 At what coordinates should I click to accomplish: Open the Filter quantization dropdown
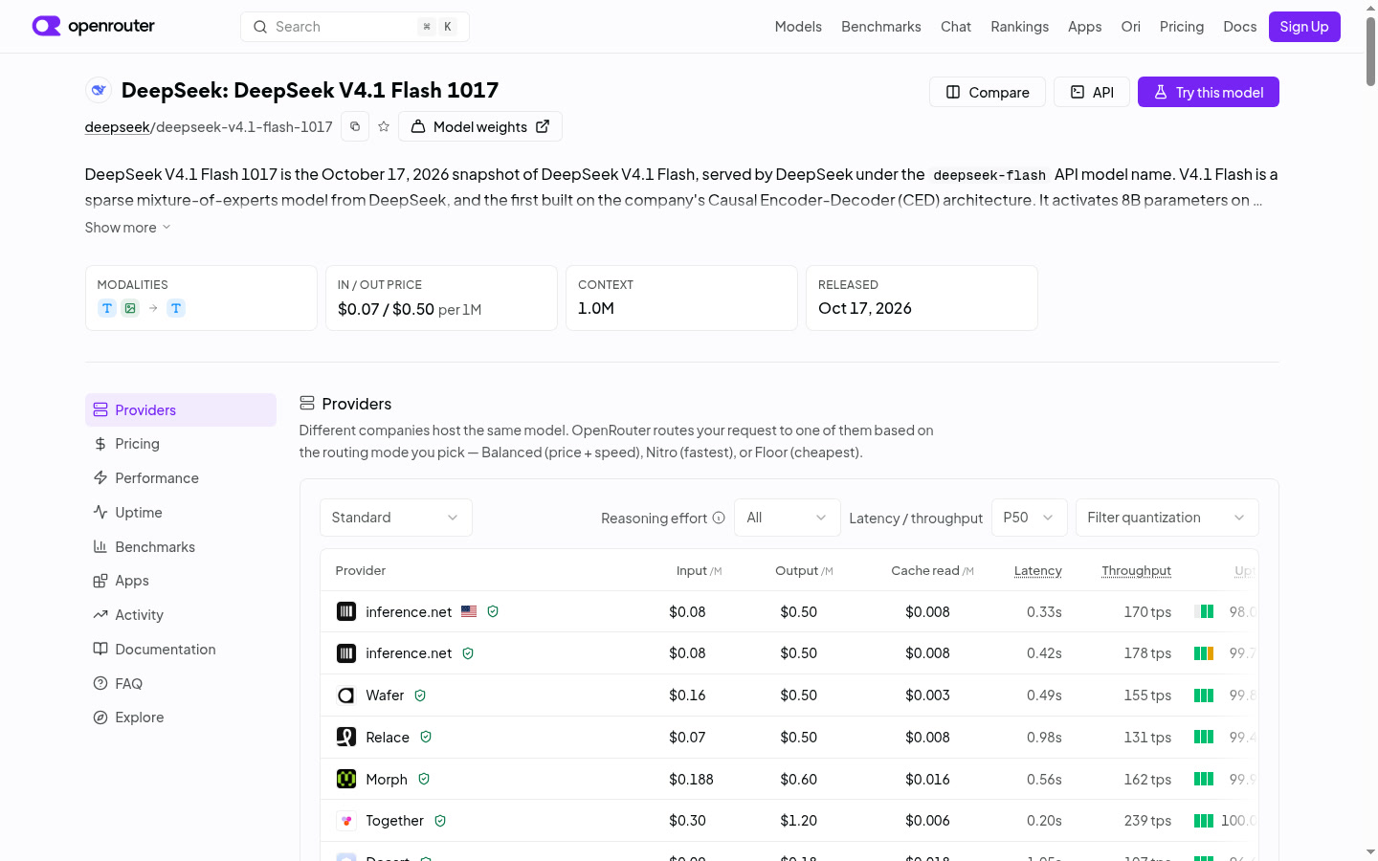[x=1167, y=518]
